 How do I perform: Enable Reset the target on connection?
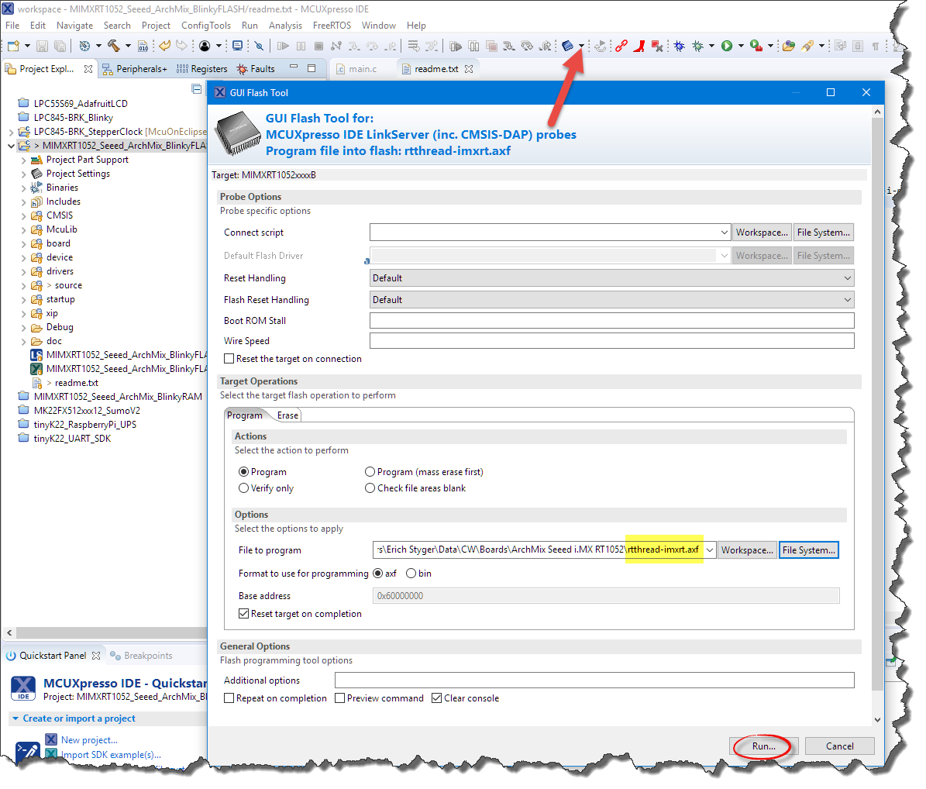(229, 359)
